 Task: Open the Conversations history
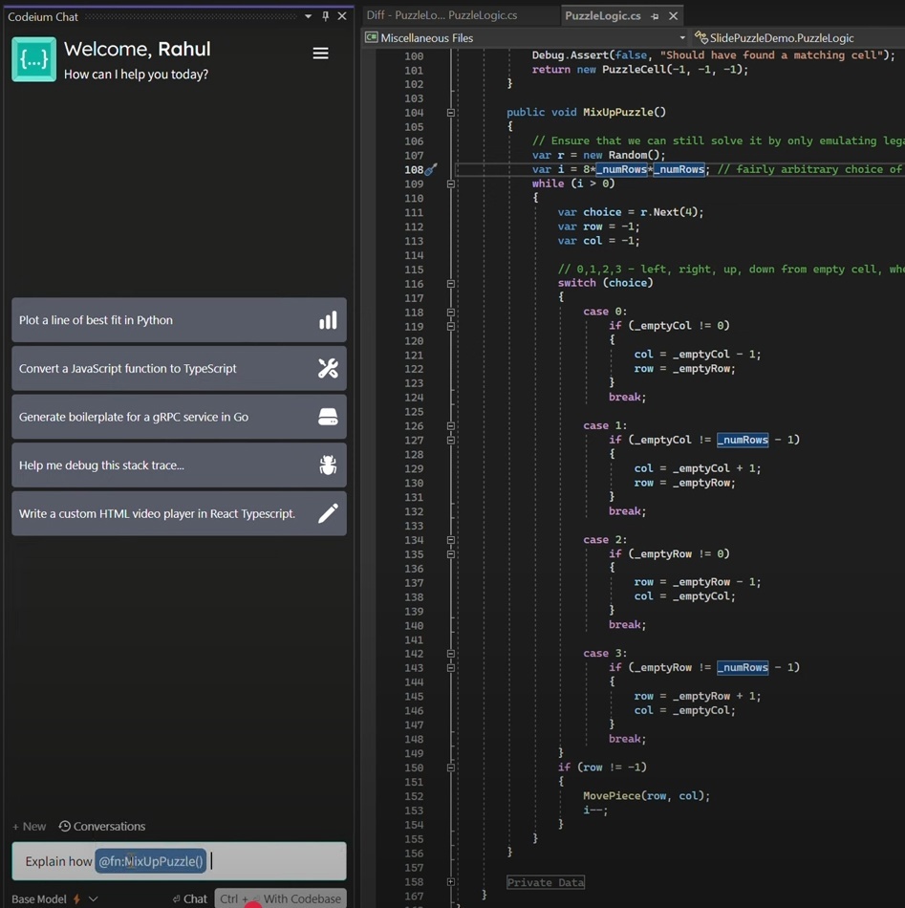click(102, 826)
